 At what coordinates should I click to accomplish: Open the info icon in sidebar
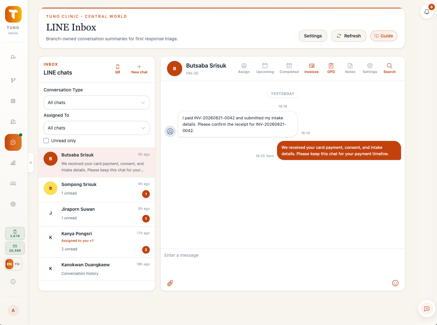pos(13,282)
